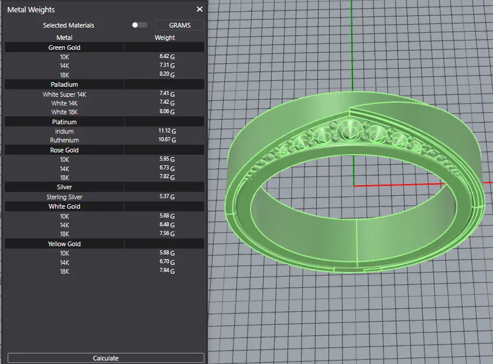Screen dimensions: 493x364
Task: Close the Metal Weights panel
Action: [x=200, y=9]
